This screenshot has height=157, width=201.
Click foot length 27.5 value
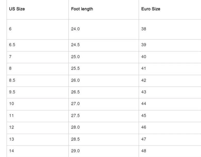pos(75,115)
